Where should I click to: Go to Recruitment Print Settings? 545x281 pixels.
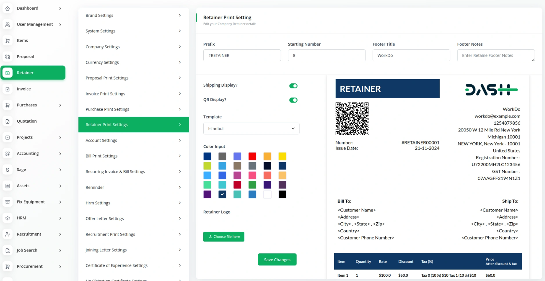tap(134, 234)
